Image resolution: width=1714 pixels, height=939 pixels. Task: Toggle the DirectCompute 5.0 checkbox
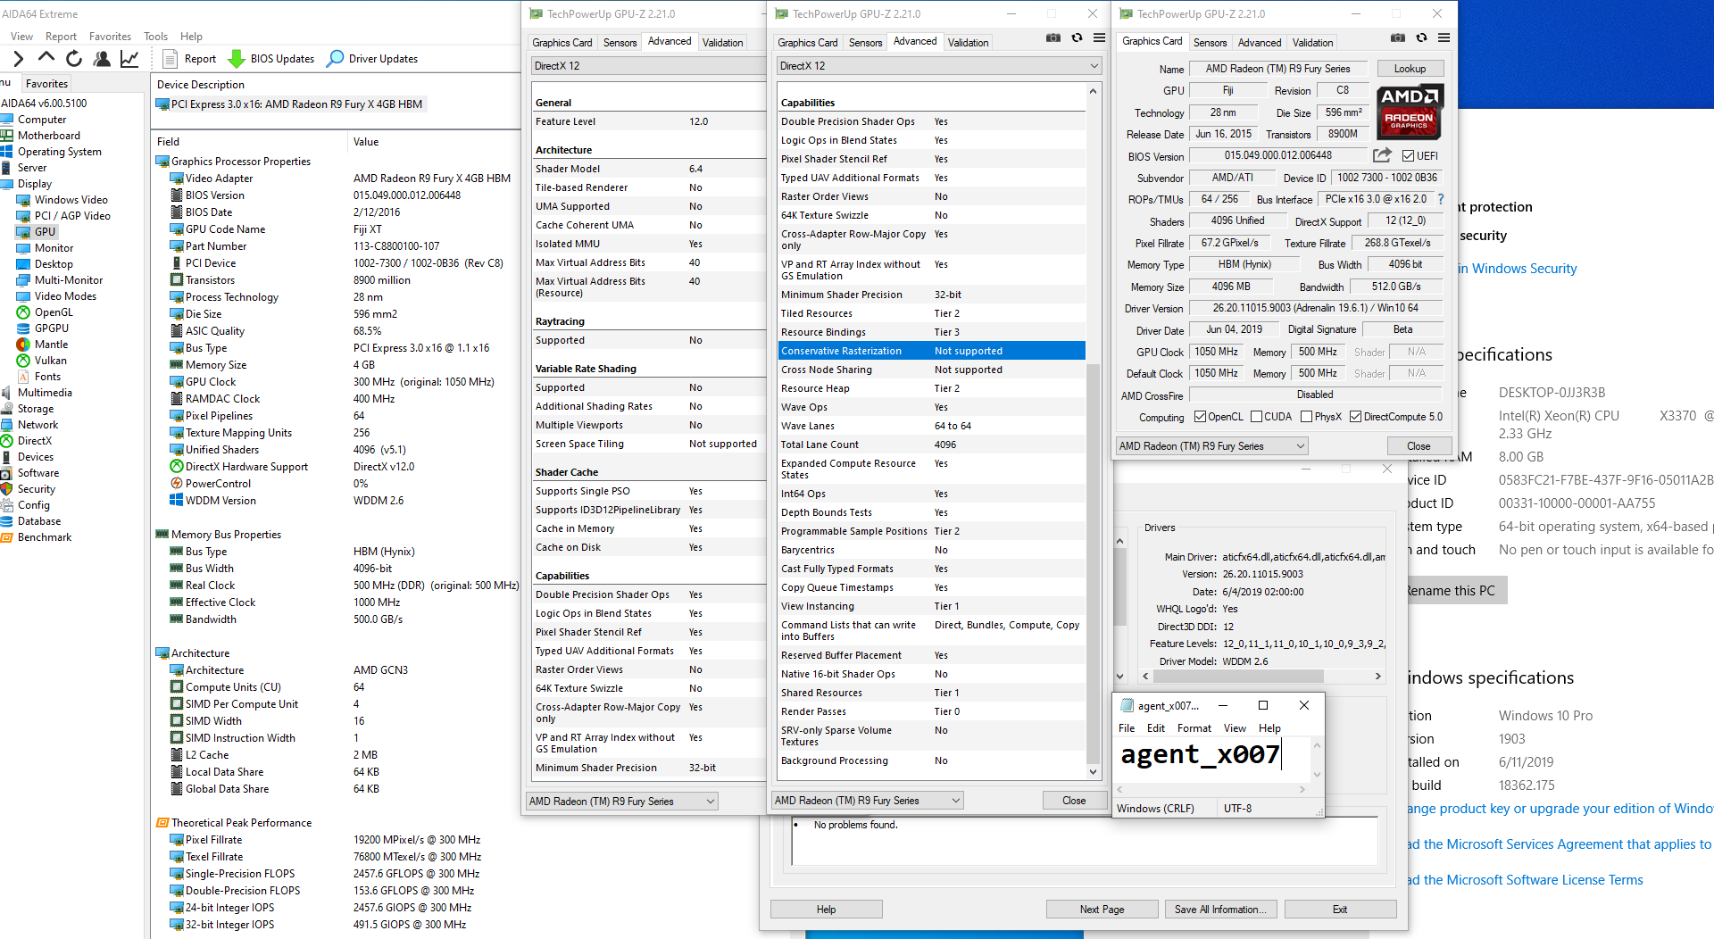(1355, 417)
